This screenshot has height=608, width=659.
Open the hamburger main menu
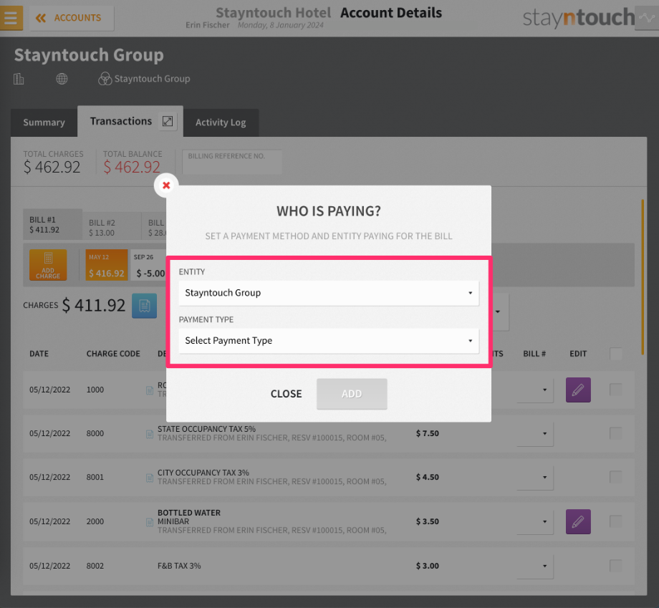11,18
